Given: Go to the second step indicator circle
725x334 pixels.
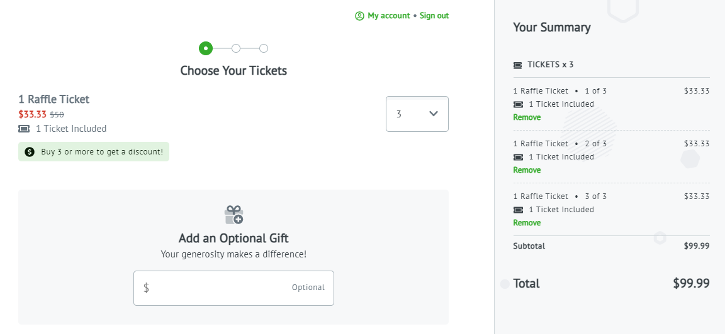Looking at the screenshot, I should 236,48.
